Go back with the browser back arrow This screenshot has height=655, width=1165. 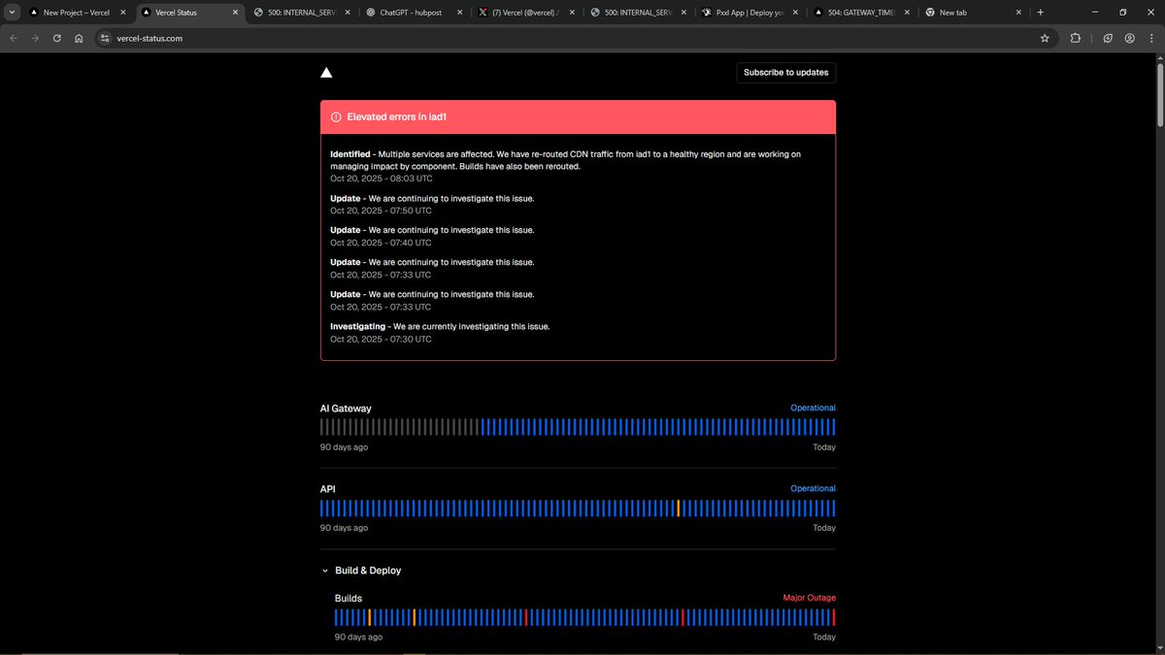tap(14, 38)
